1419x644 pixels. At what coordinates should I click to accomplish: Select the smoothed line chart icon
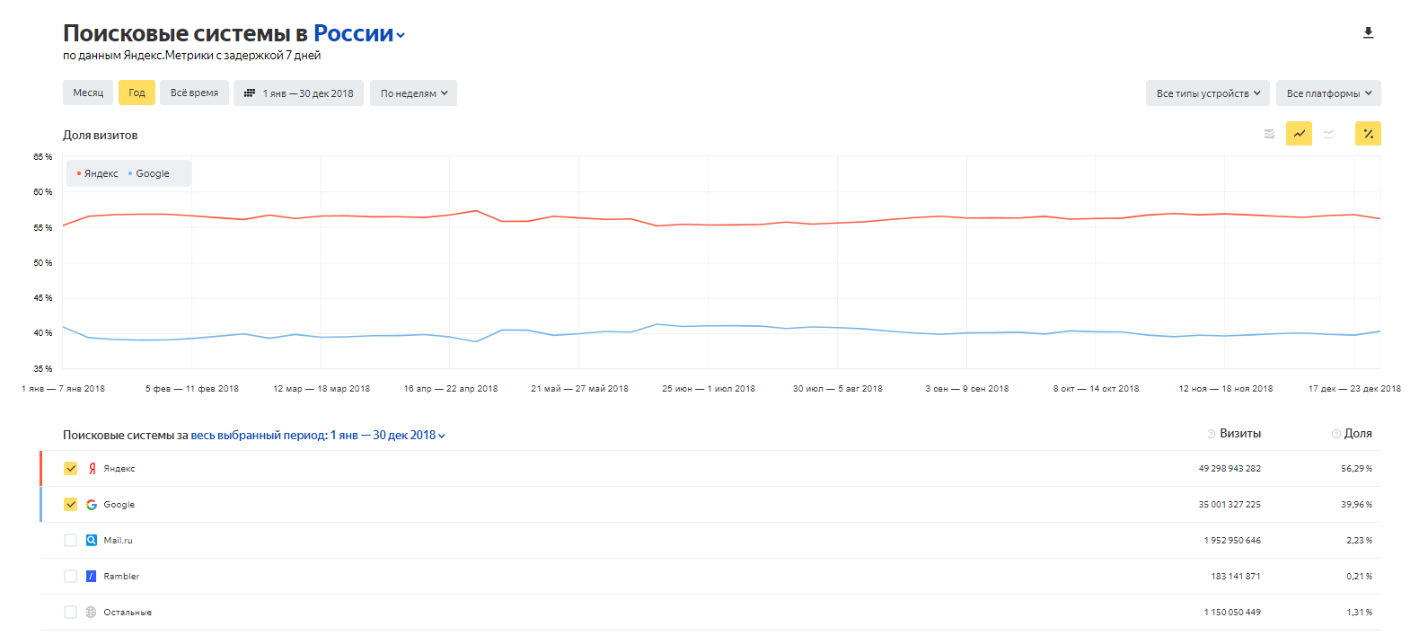[x=1328, y=134]
